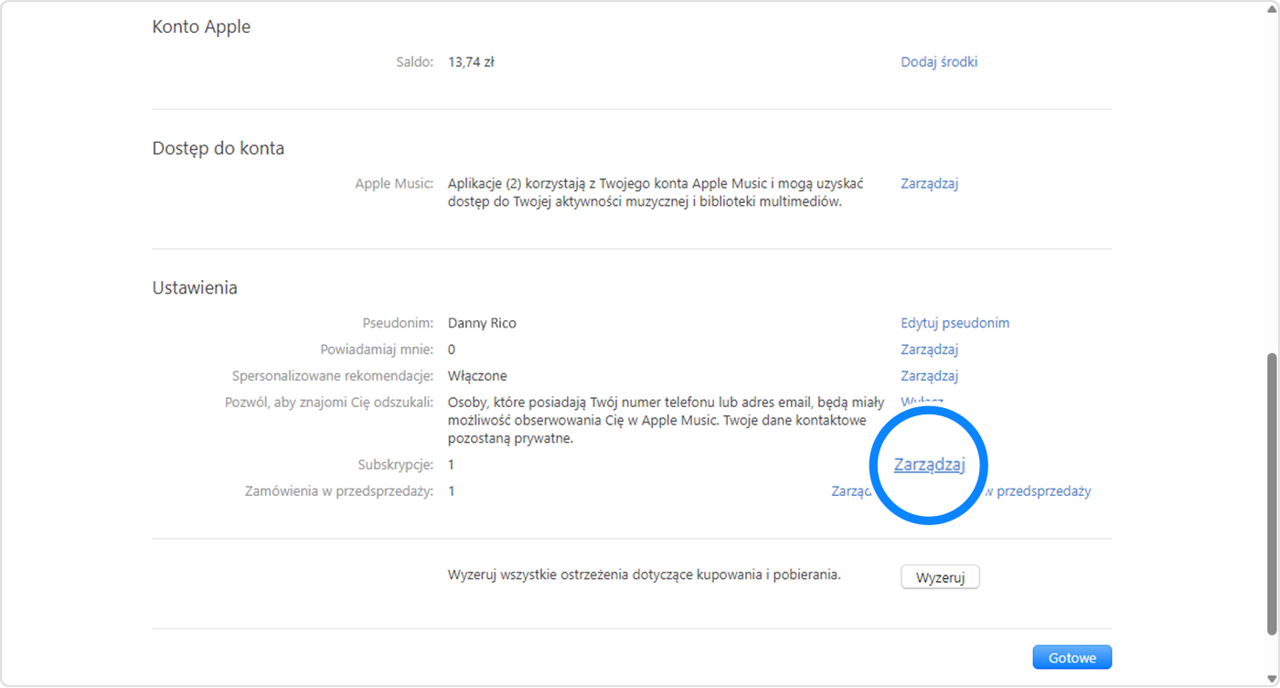Click Edytuj pseudonim link
This screenshot has height=688, width=1280.
click(x=955, y=323)
